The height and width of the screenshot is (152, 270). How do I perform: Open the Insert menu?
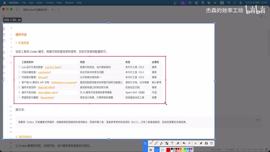(40, 3)
